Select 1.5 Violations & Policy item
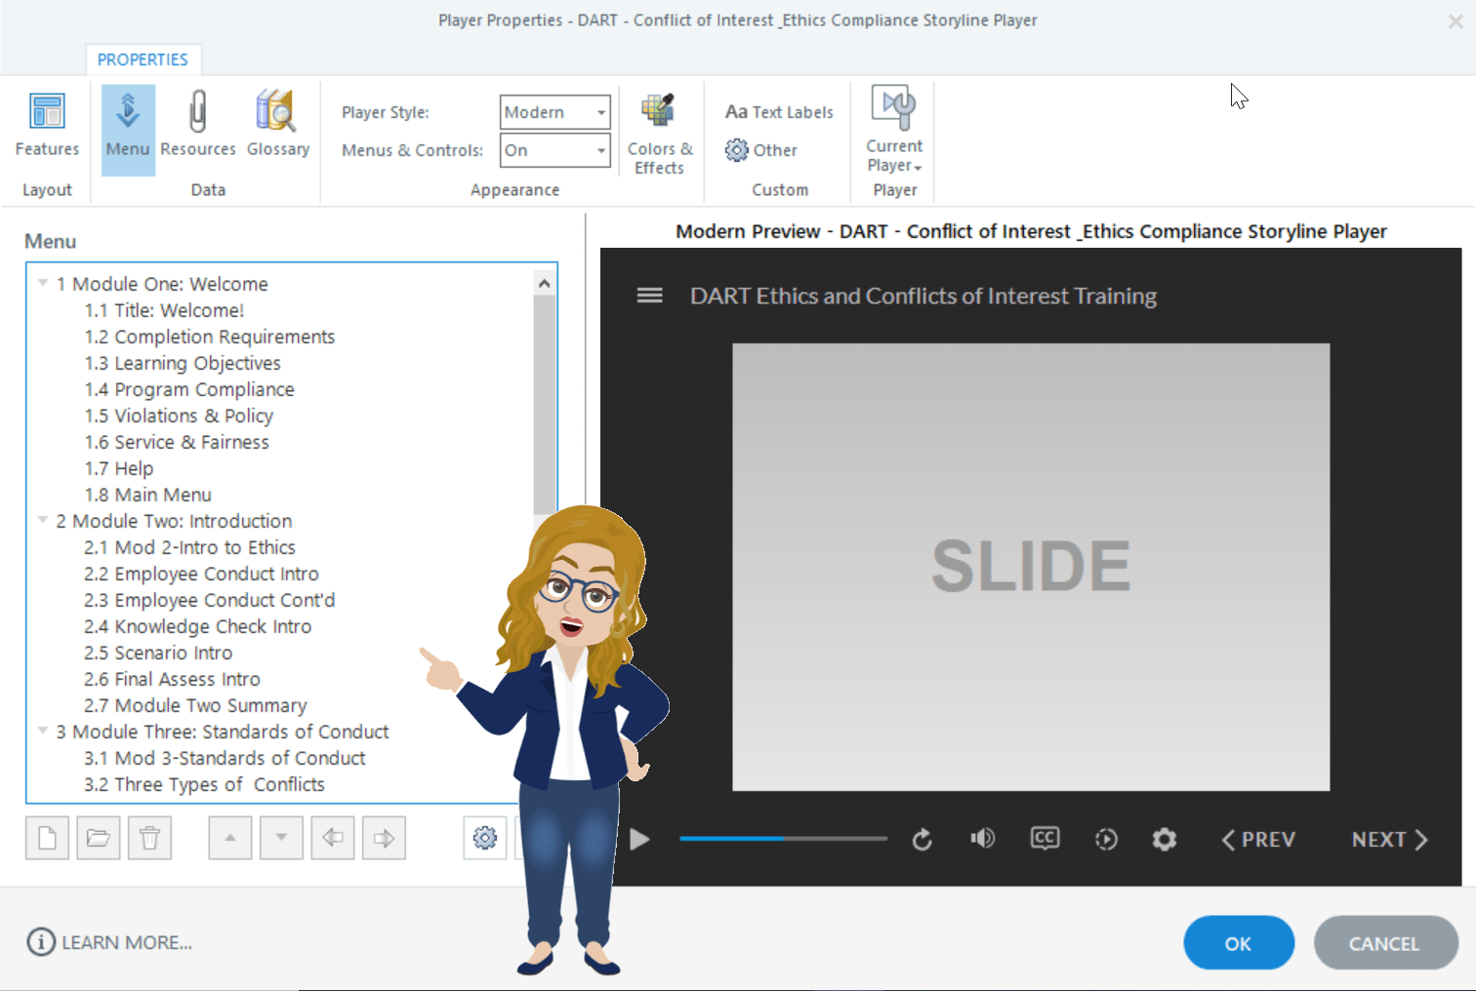Viewport: 1476px width, 992px height. coord(179,416)
